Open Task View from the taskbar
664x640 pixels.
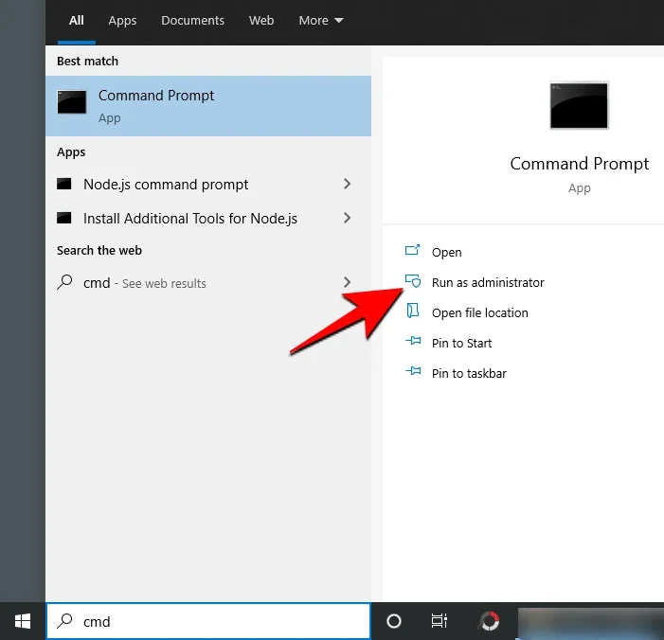pyautogui.click(x=440, y=621)
